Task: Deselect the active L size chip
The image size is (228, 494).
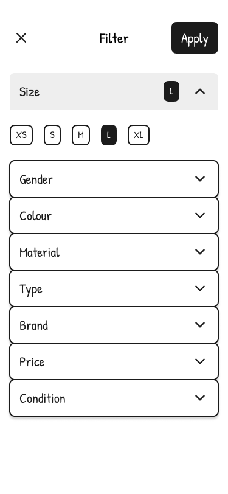Action: point(109,135)
